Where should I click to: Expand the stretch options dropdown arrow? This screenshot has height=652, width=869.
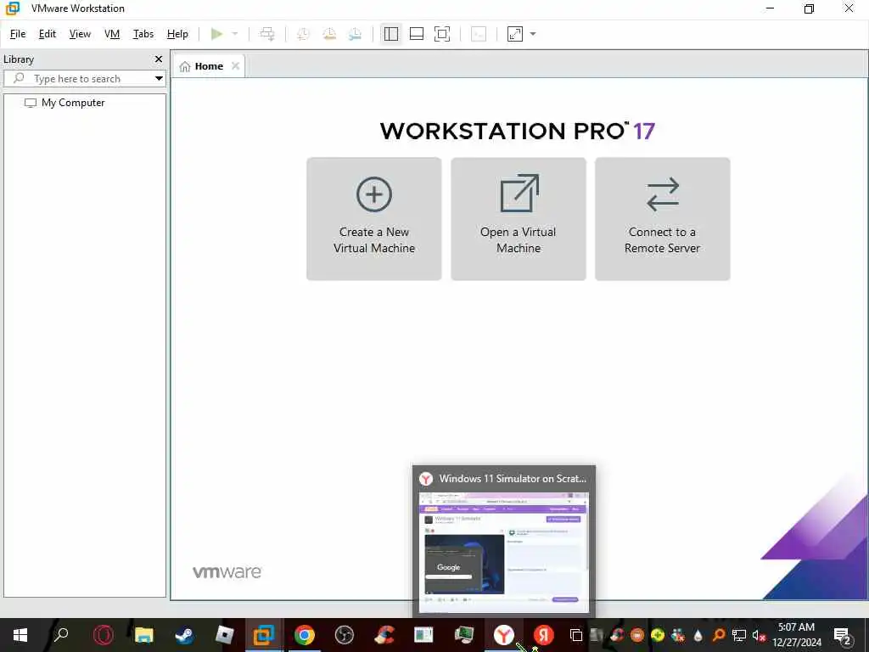tap(533, 34)
